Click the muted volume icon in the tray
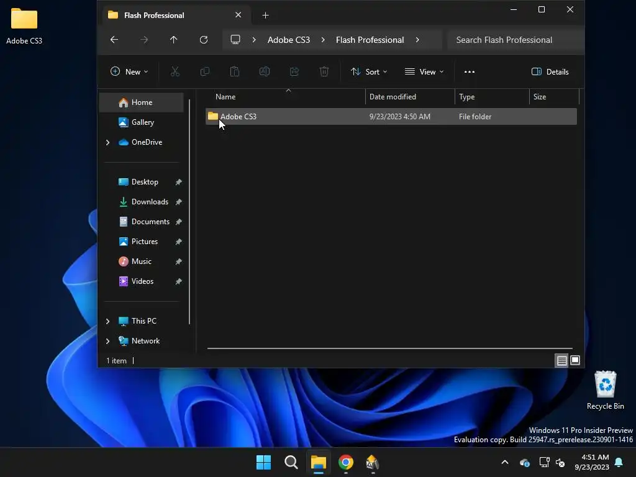The width and height of the screenshot is (636, 477). click(561, 462)
